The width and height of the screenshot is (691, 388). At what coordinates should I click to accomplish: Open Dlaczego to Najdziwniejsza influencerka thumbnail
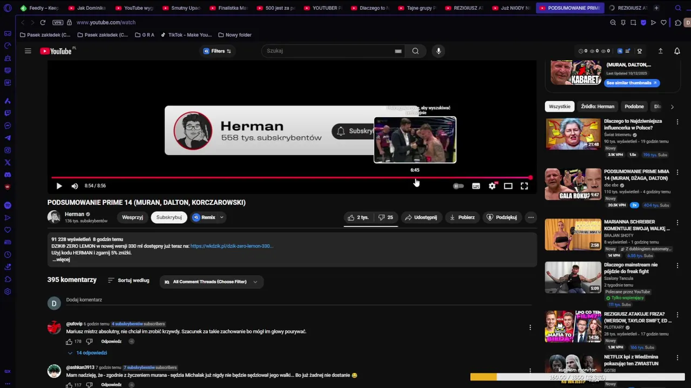pyautogui.click(x=573, y=134)
